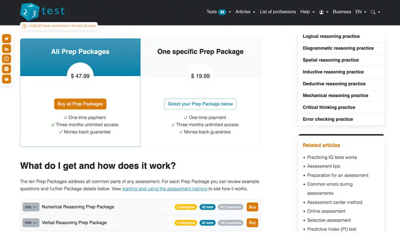Buy the Verbal Reasoning Prep Package
Screen dimensions: 400x240
252,222
